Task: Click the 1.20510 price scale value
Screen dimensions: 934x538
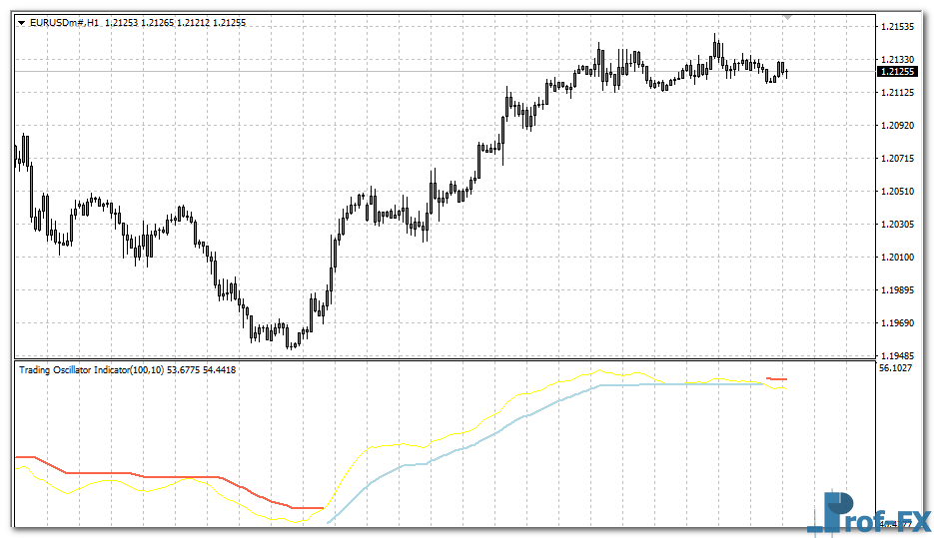Action: point(897,191)
